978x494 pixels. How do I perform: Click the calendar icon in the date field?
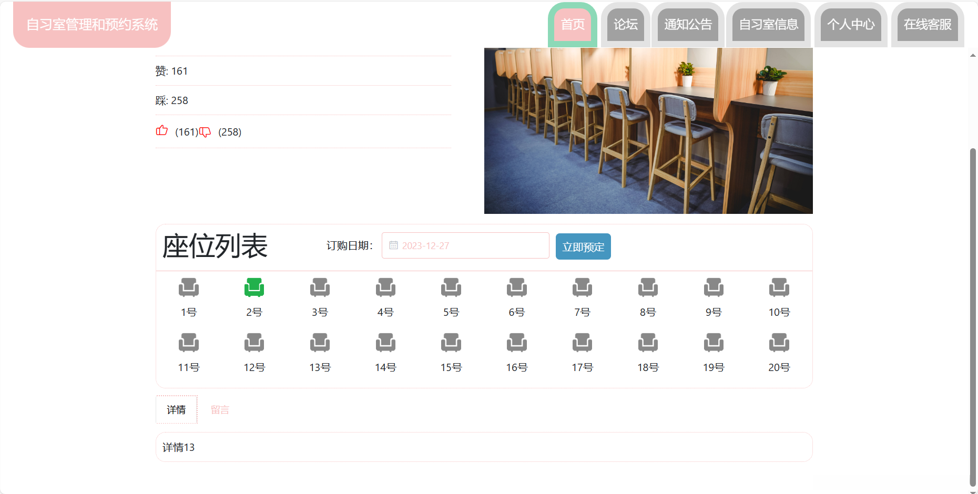[393, 245]
